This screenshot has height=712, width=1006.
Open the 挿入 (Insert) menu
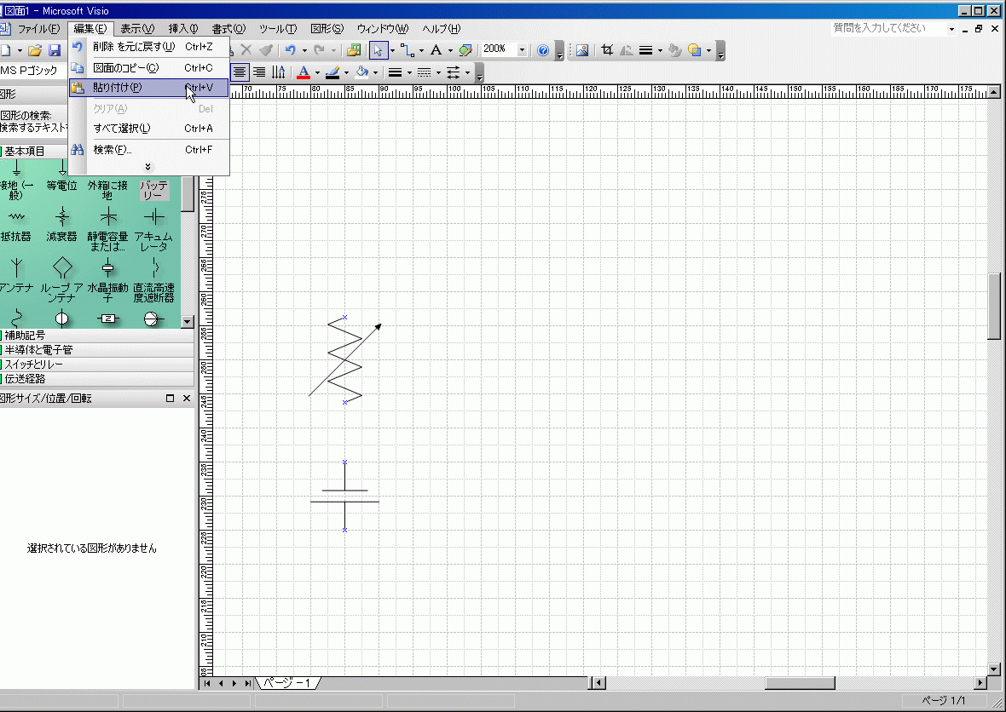point(182,29)
